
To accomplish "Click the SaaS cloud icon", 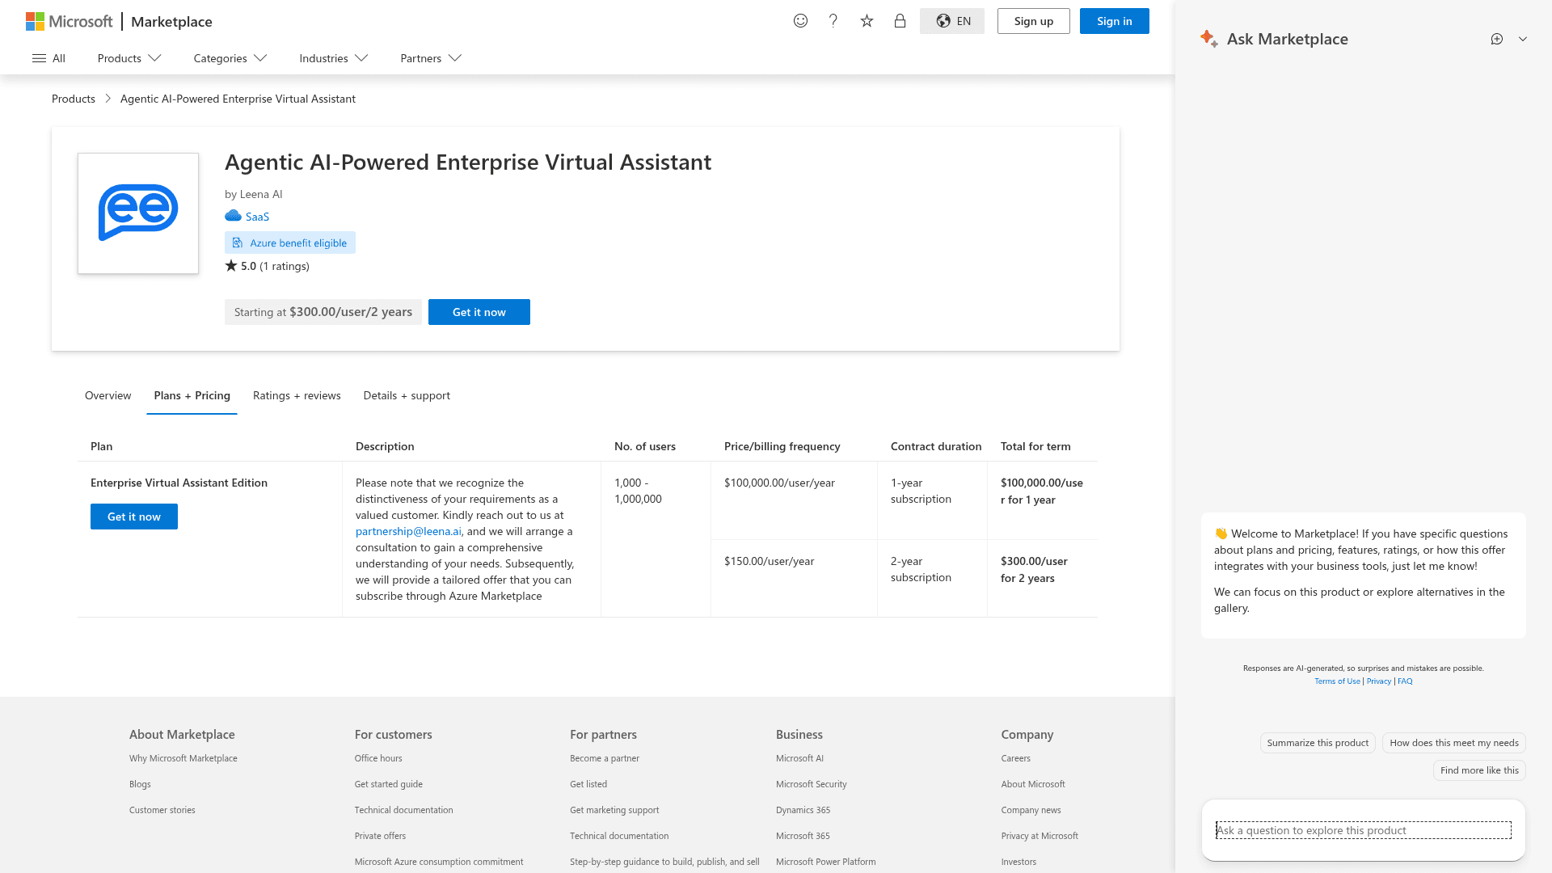I will [x=233, y=216].
